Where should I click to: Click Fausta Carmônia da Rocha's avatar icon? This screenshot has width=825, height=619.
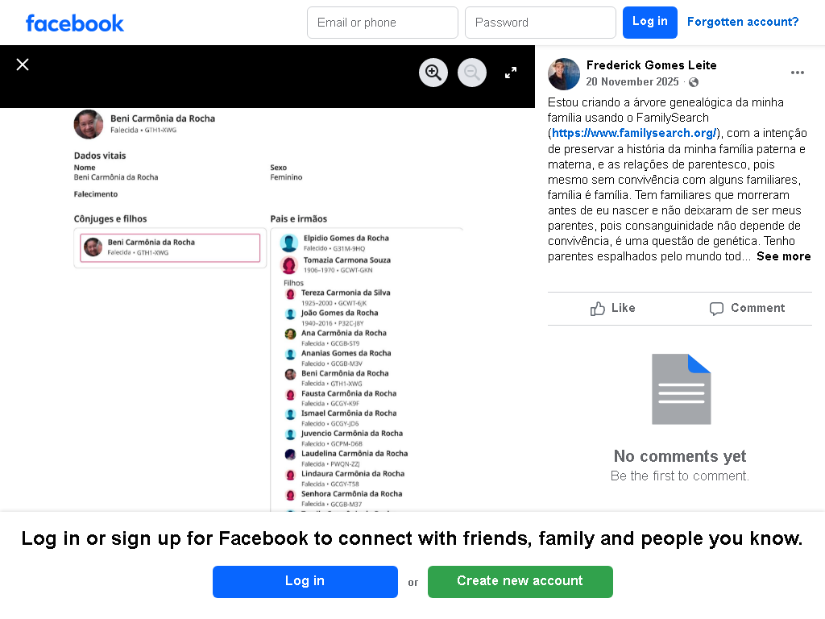(290, 395)
